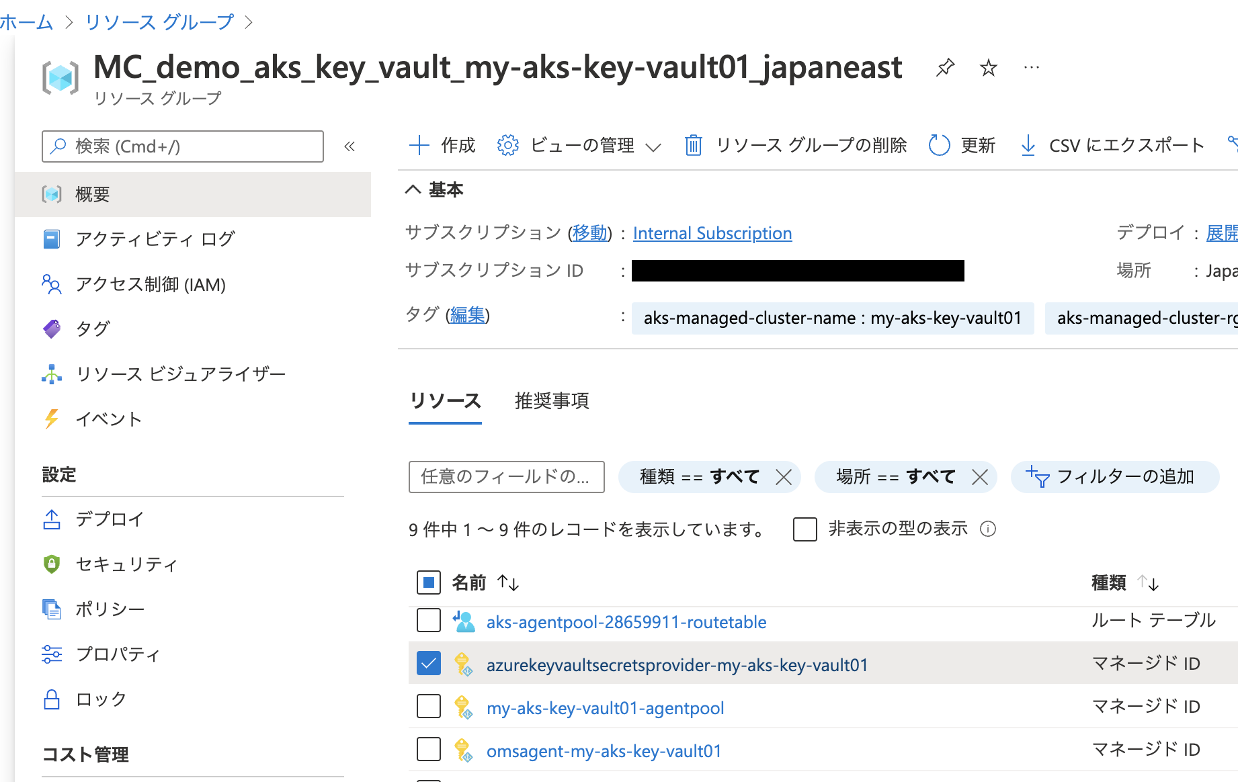Open azurekeyvaultsecretsprovider-my-aks-key-vault01 resource link
1238x782 pixels.
tap(677, 665)
